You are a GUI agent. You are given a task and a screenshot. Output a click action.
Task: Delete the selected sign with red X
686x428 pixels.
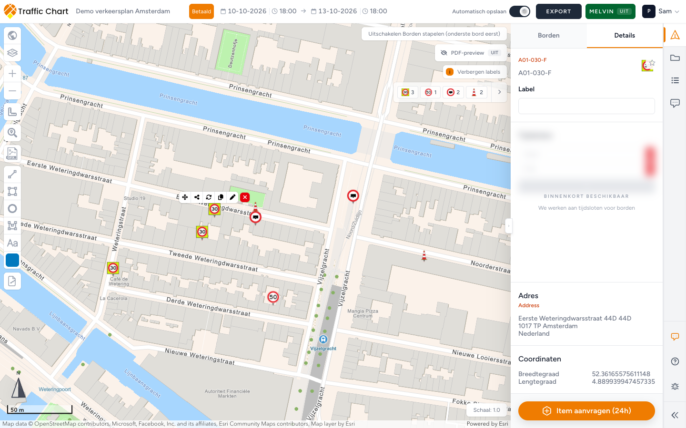point(245,197)
